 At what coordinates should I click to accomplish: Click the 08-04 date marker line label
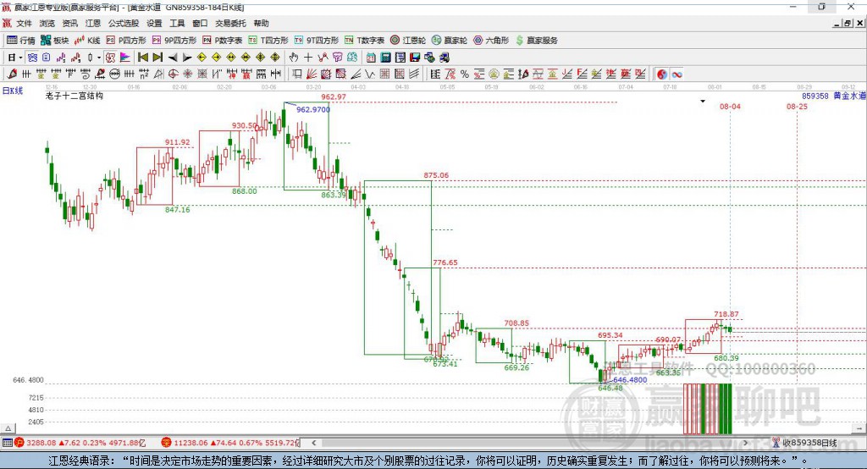tap(730, 106)
